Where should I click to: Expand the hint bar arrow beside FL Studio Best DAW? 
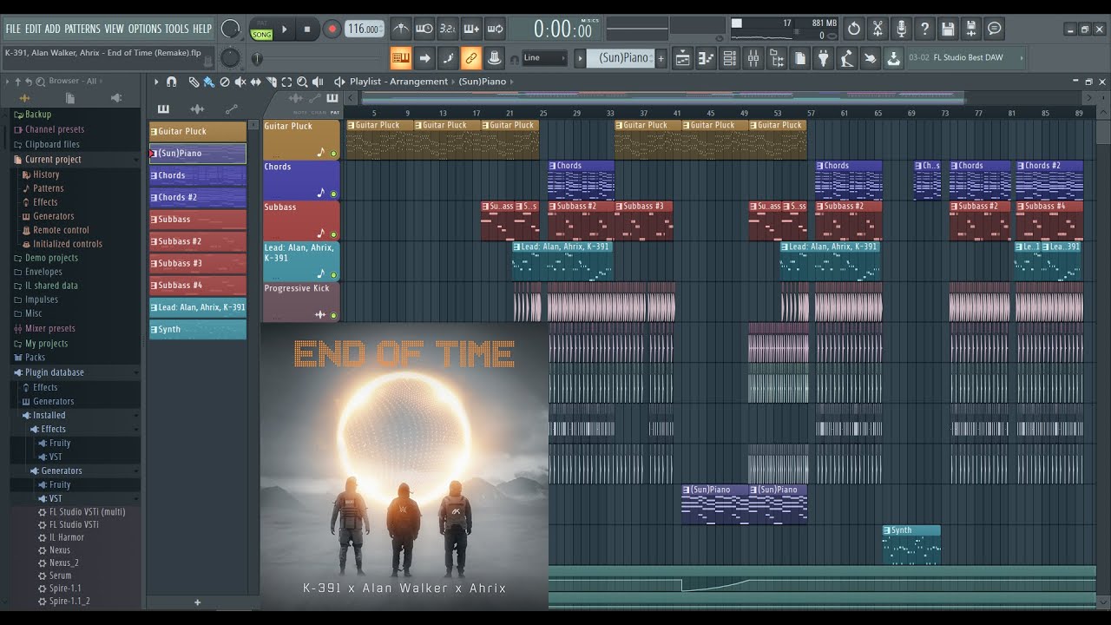1021,58
